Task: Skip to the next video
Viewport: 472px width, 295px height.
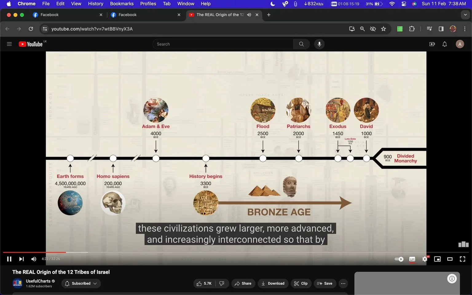Action: point(21,259)
